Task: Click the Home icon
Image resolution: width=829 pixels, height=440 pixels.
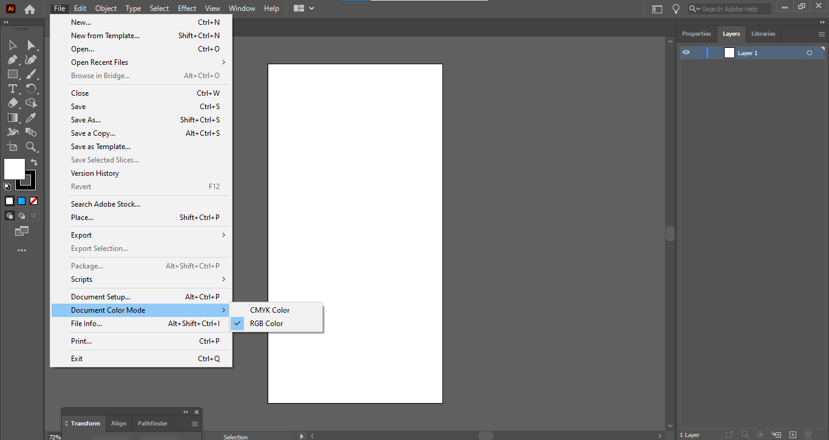Action: click(30, 9)
